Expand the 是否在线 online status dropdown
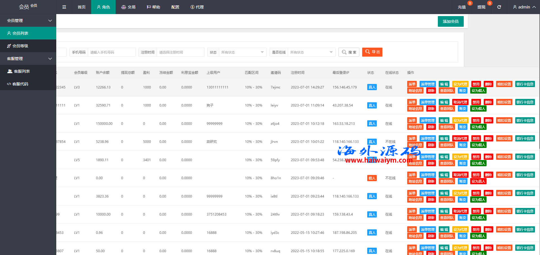Viewport: 540px width, 255px height. [x=311, y=52]
